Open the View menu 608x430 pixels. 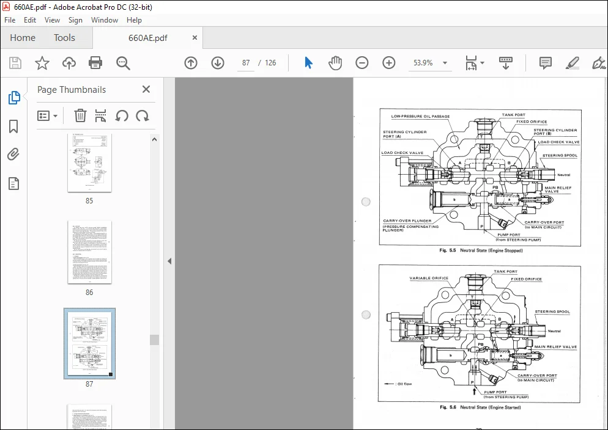[52, 20]
